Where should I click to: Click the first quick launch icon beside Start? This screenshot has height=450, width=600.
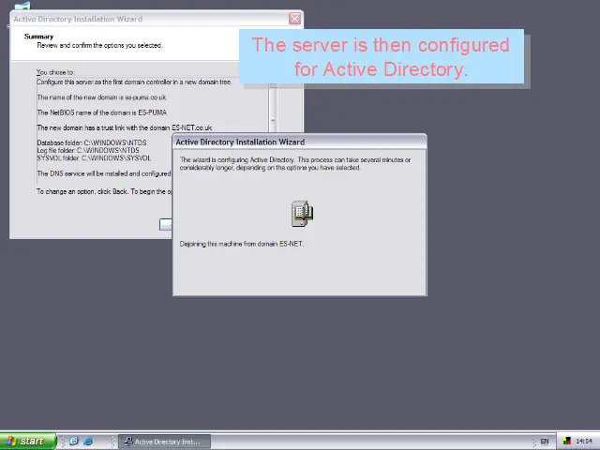(74, 442)
